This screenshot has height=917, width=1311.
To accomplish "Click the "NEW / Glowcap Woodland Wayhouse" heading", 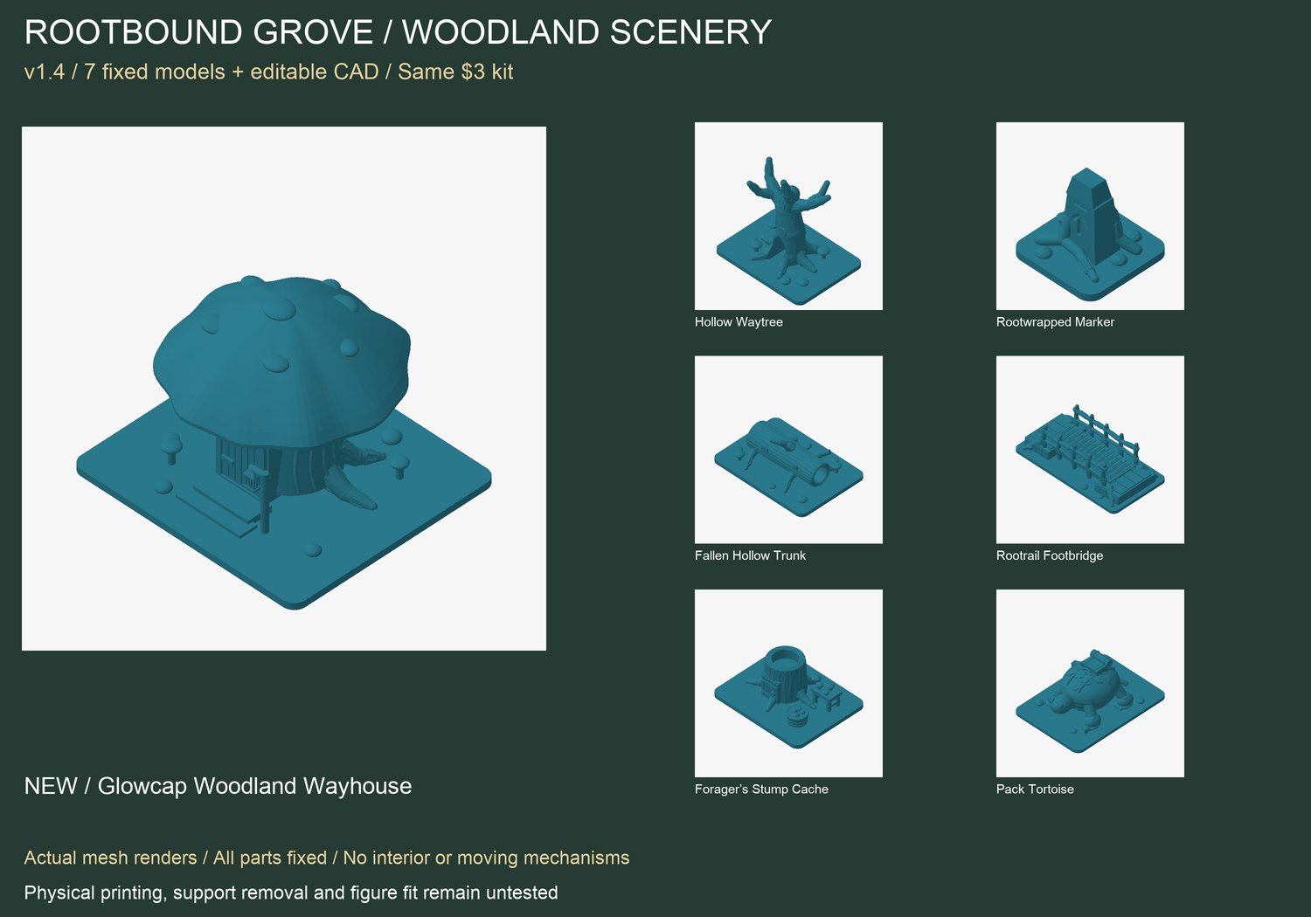I will click(218, 786).
